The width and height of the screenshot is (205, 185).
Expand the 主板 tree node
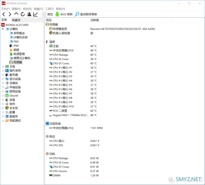pyautogui.click(x=3, y=66)
